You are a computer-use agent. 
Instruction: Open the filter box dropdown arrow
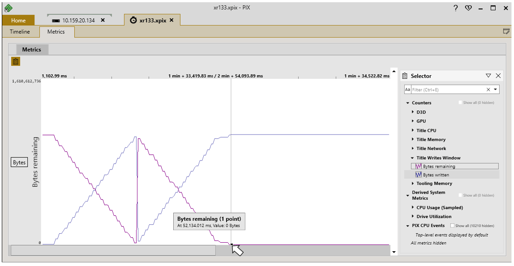[495, 89]
